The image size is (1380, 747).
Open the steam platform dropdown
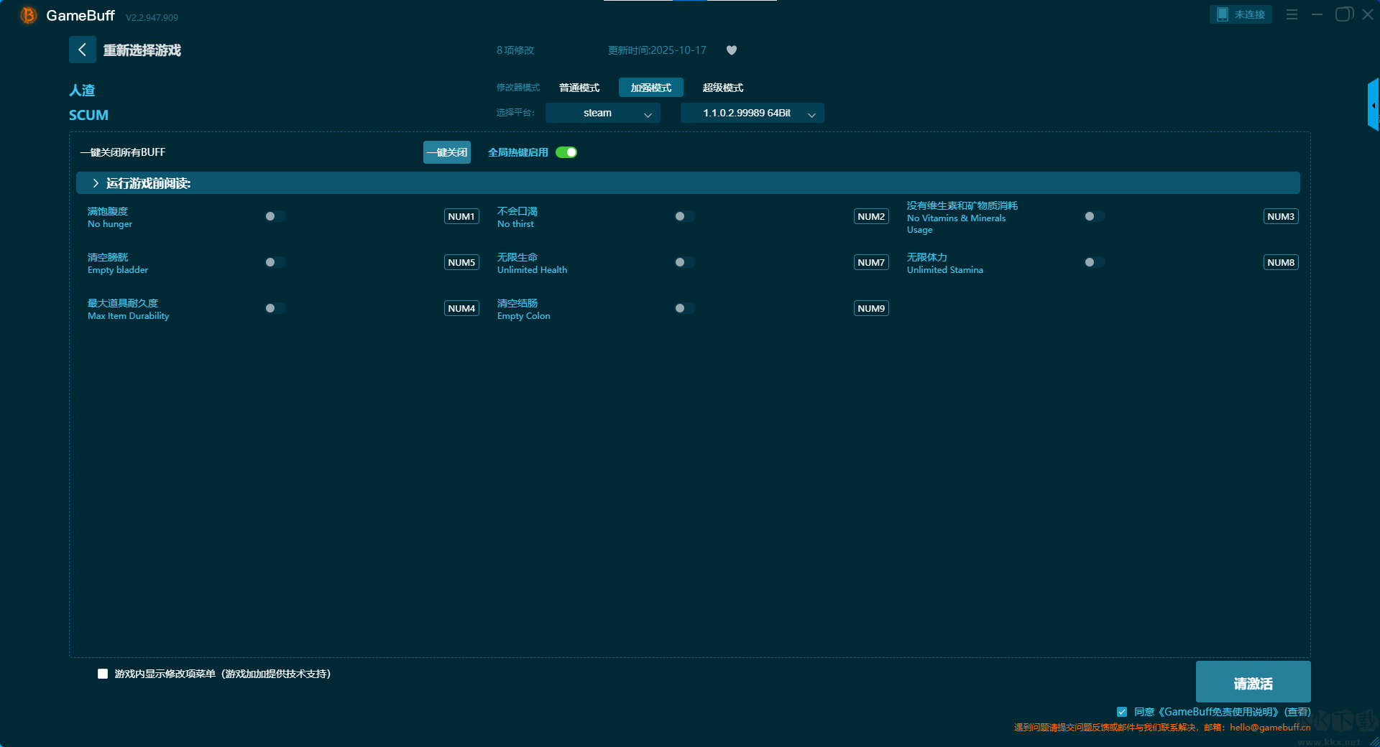602,113
